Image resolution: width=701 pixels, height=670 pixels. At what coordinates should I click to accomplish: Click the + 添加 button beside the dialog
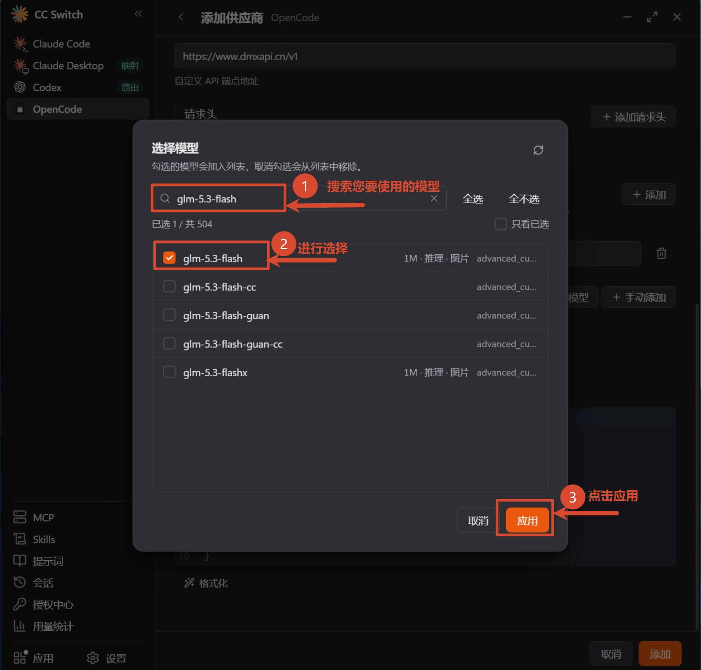(x=649, y=194)
